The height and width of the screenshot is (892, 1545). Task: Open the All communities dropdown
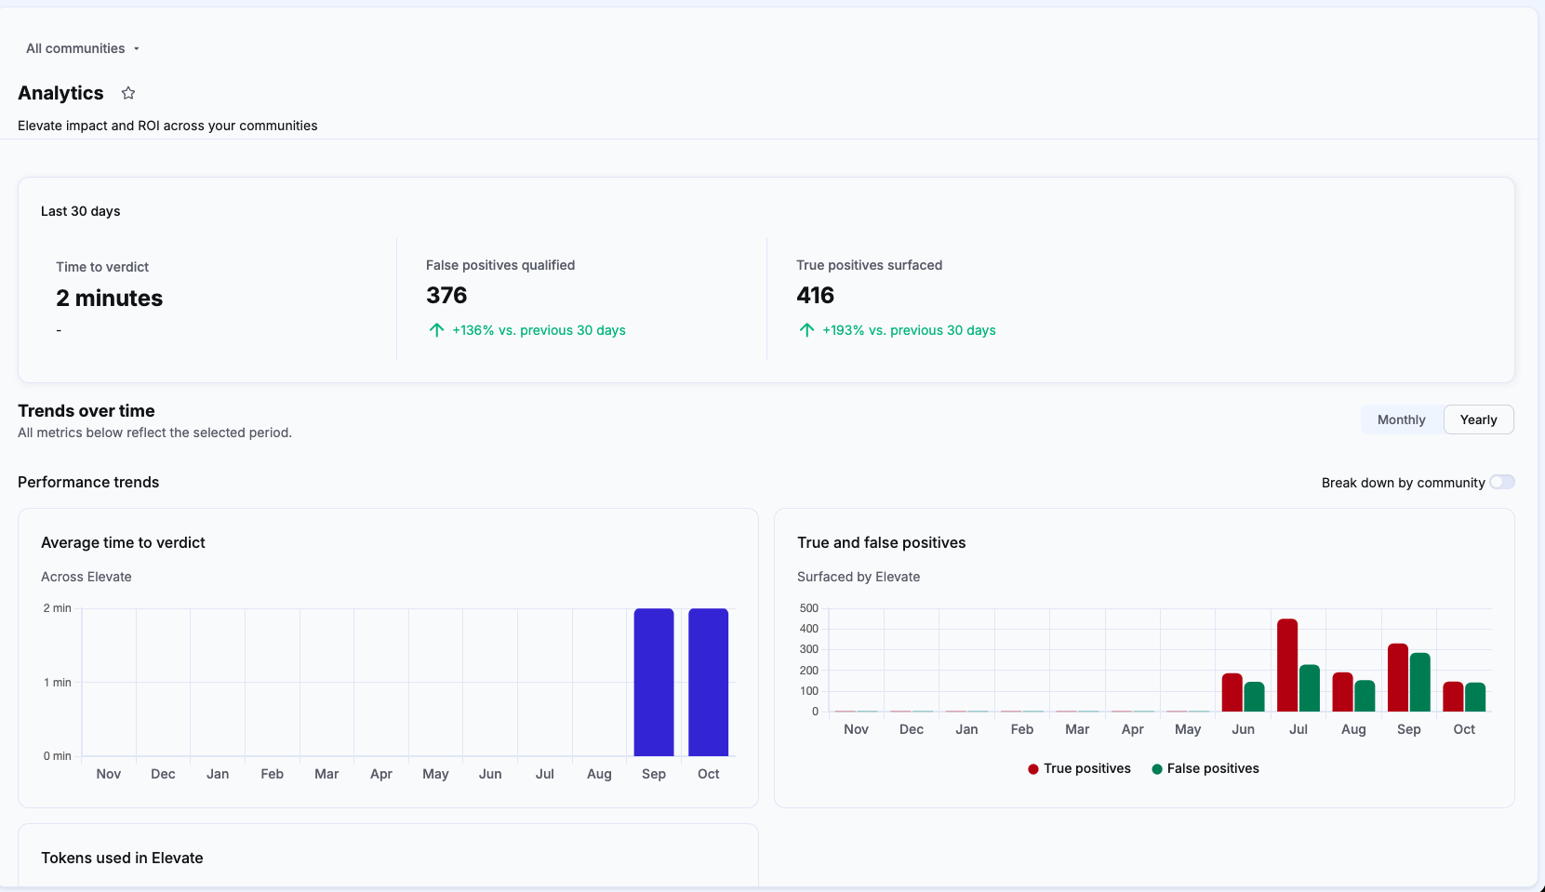pyautogui.click(x=83, y=48)
